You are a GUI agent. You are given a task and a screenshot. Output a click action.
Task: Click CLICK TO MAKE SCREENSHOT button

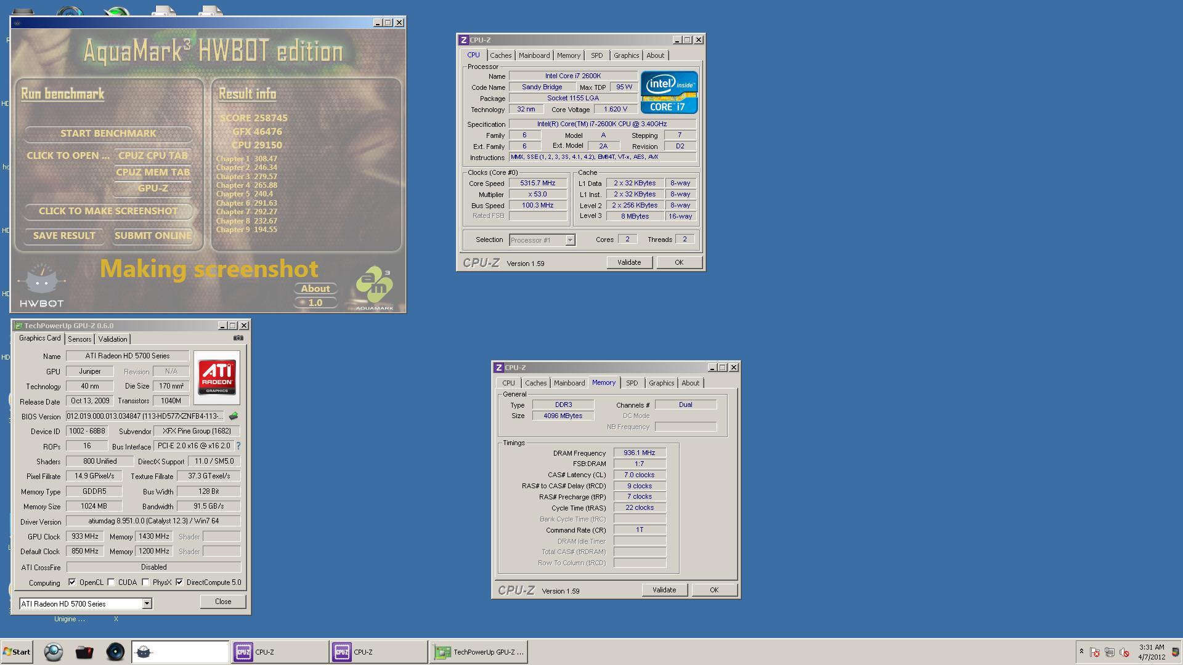(x=108, y=211)
